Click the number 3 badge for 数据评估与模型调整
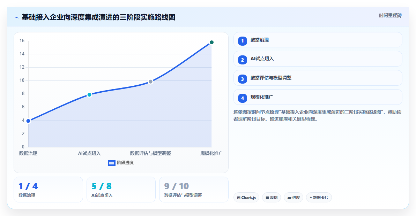This screenshot has height=216, width=416. 243,79
